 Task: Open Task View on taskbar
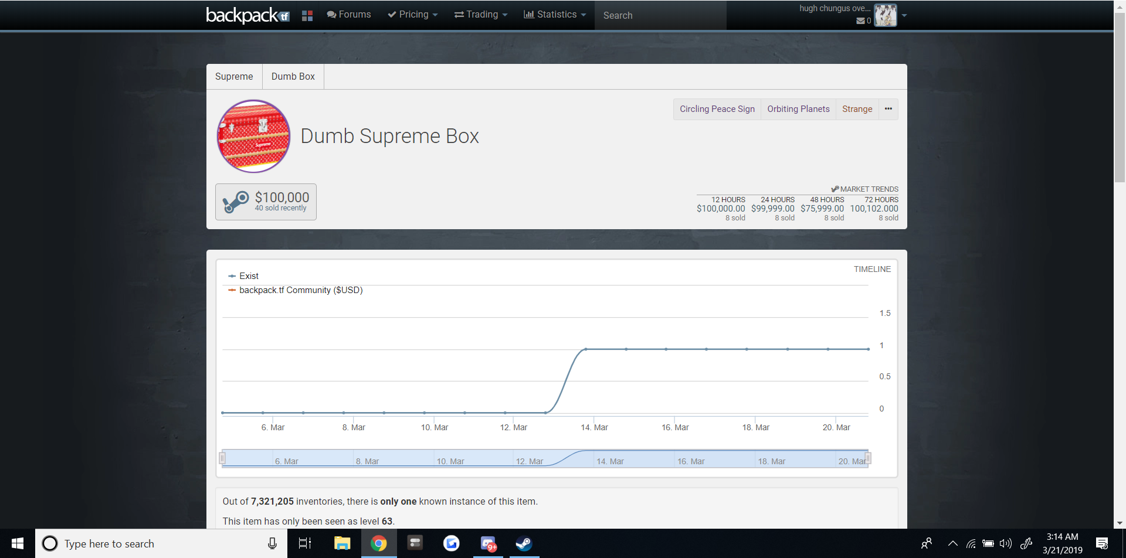click(305, 543)
